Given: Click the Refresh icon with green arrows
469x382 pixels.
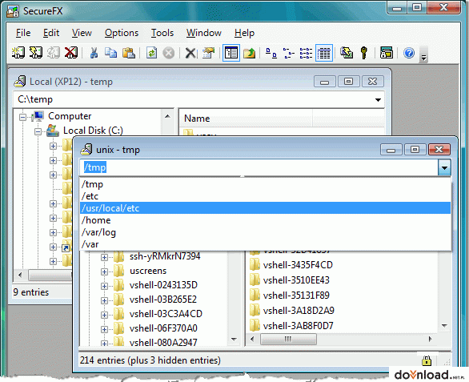Looking at the screenshot, I should click(x=151, y=53).
